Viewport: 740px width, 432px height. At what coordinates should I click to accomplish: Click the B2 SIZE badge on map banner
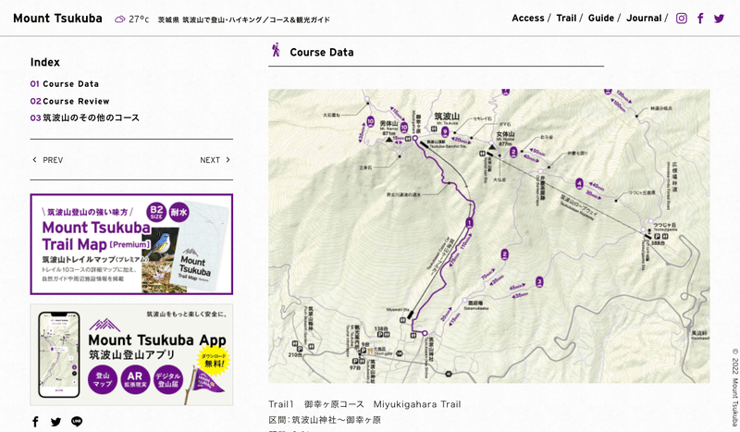point(156,212)
